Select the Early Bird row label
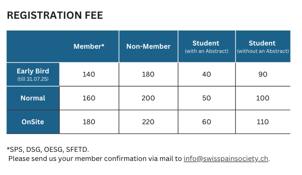 [33, 74]
